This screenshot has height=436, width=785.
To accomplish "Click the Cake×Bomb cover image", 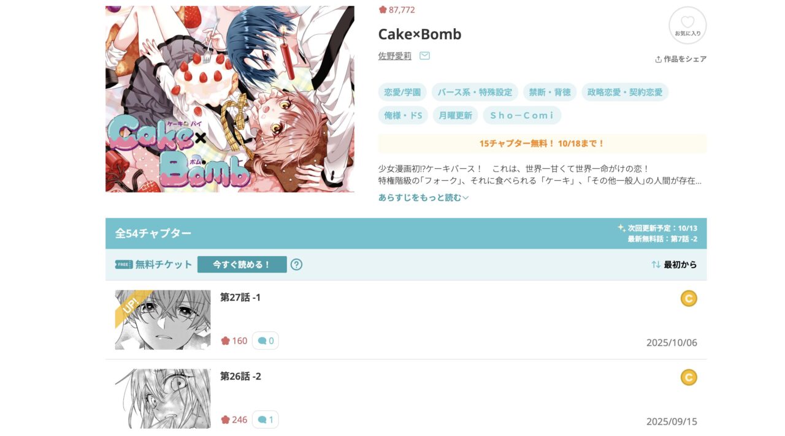I will [230, 99].
